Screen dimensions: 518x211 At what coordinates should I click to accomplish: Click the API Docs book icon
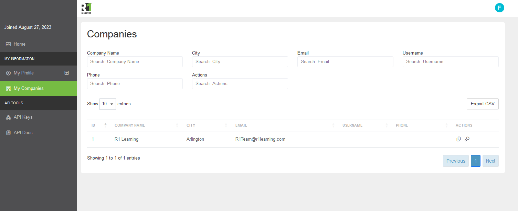point(9,133)
